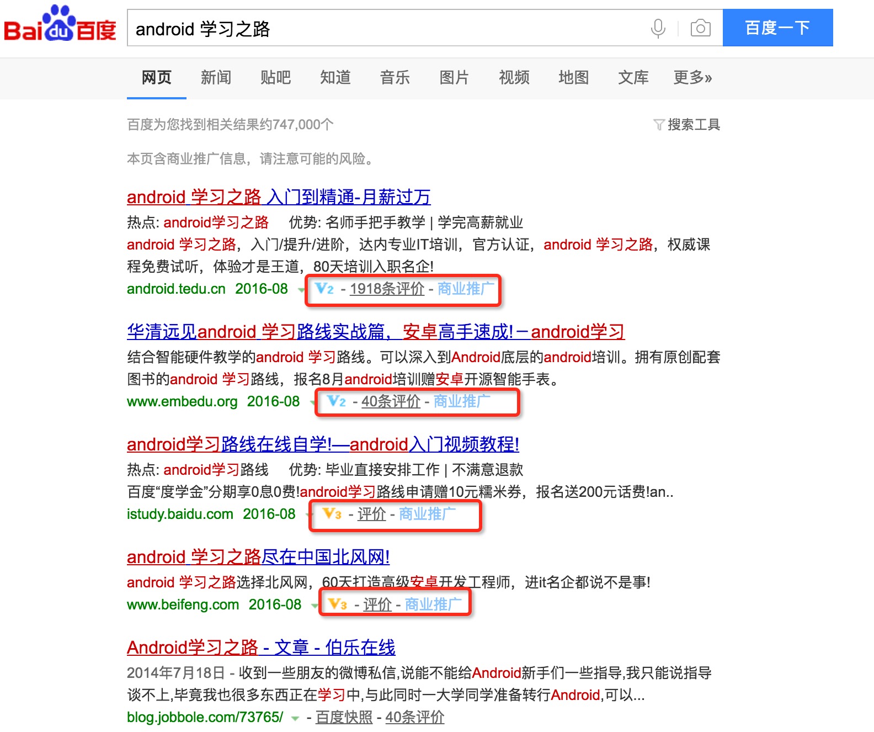Open the 音乐 tab
874x732 pixels.
pos(395,78)
